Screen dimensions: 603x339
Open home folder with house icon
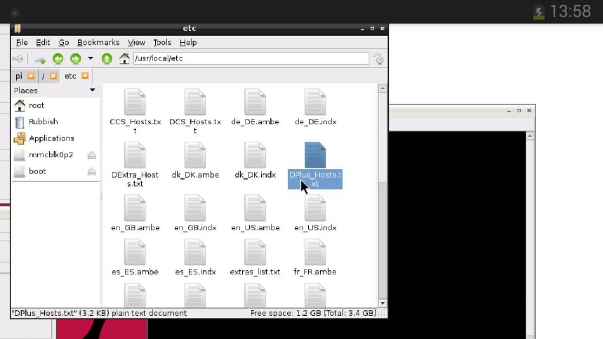(124, 58)
